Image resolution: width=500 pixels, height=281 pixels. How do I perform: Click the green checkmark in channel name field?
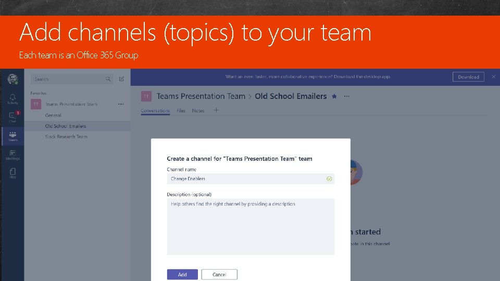[329, 178]
